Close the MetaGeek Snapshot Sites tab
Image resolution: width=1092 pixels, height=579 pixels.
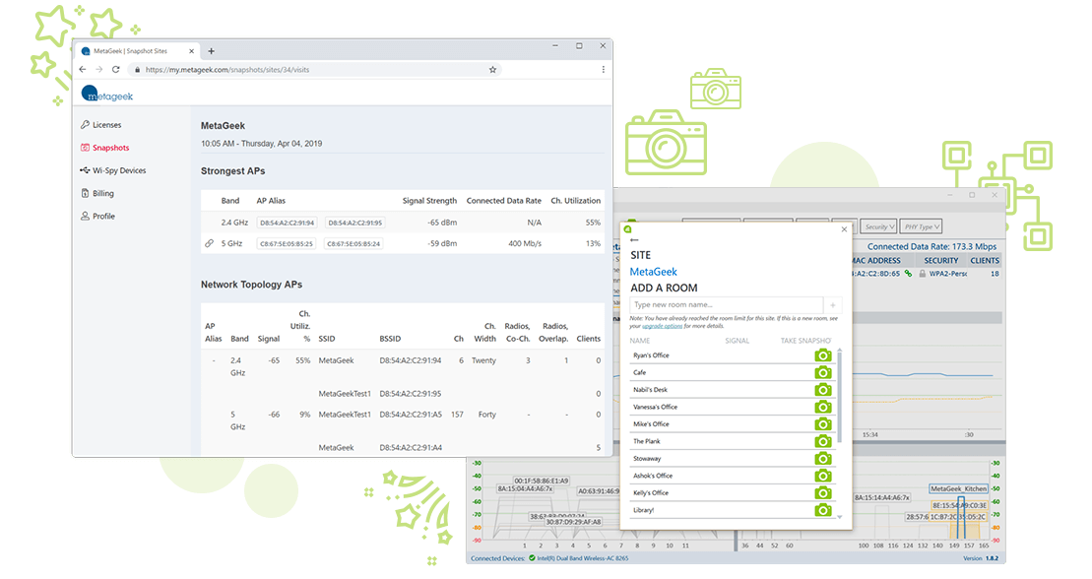click(191, 51)
